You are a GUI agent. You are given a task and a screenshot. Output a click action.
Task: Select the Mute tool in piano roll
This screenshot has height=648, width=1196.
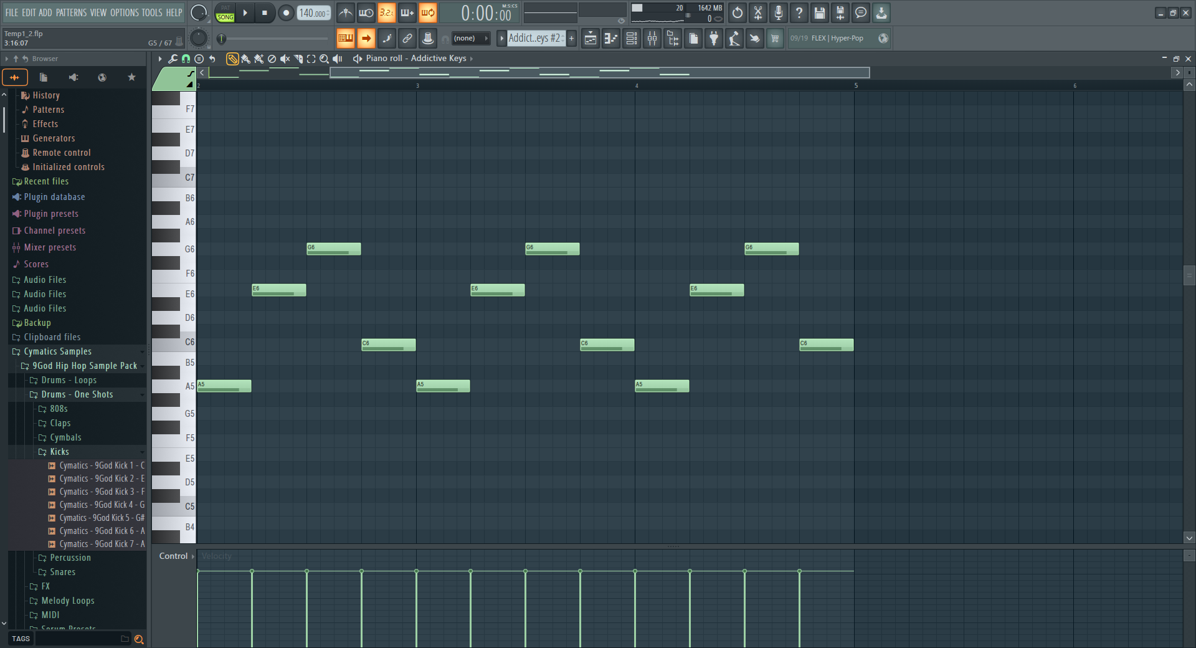285,59
